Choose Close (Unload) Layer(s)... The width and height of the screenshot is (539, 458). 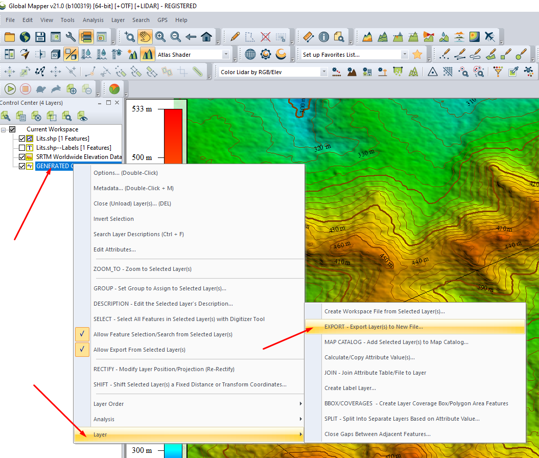coord(189,203)
